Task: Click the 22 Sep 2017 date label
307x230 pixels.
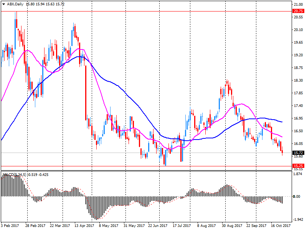Action: point(256,226)
